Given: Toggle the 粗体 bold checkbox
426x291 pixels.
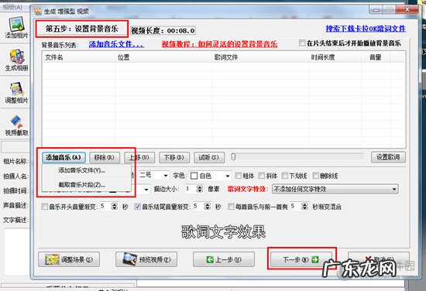Looking at the screenshot, I should point(238,176).
